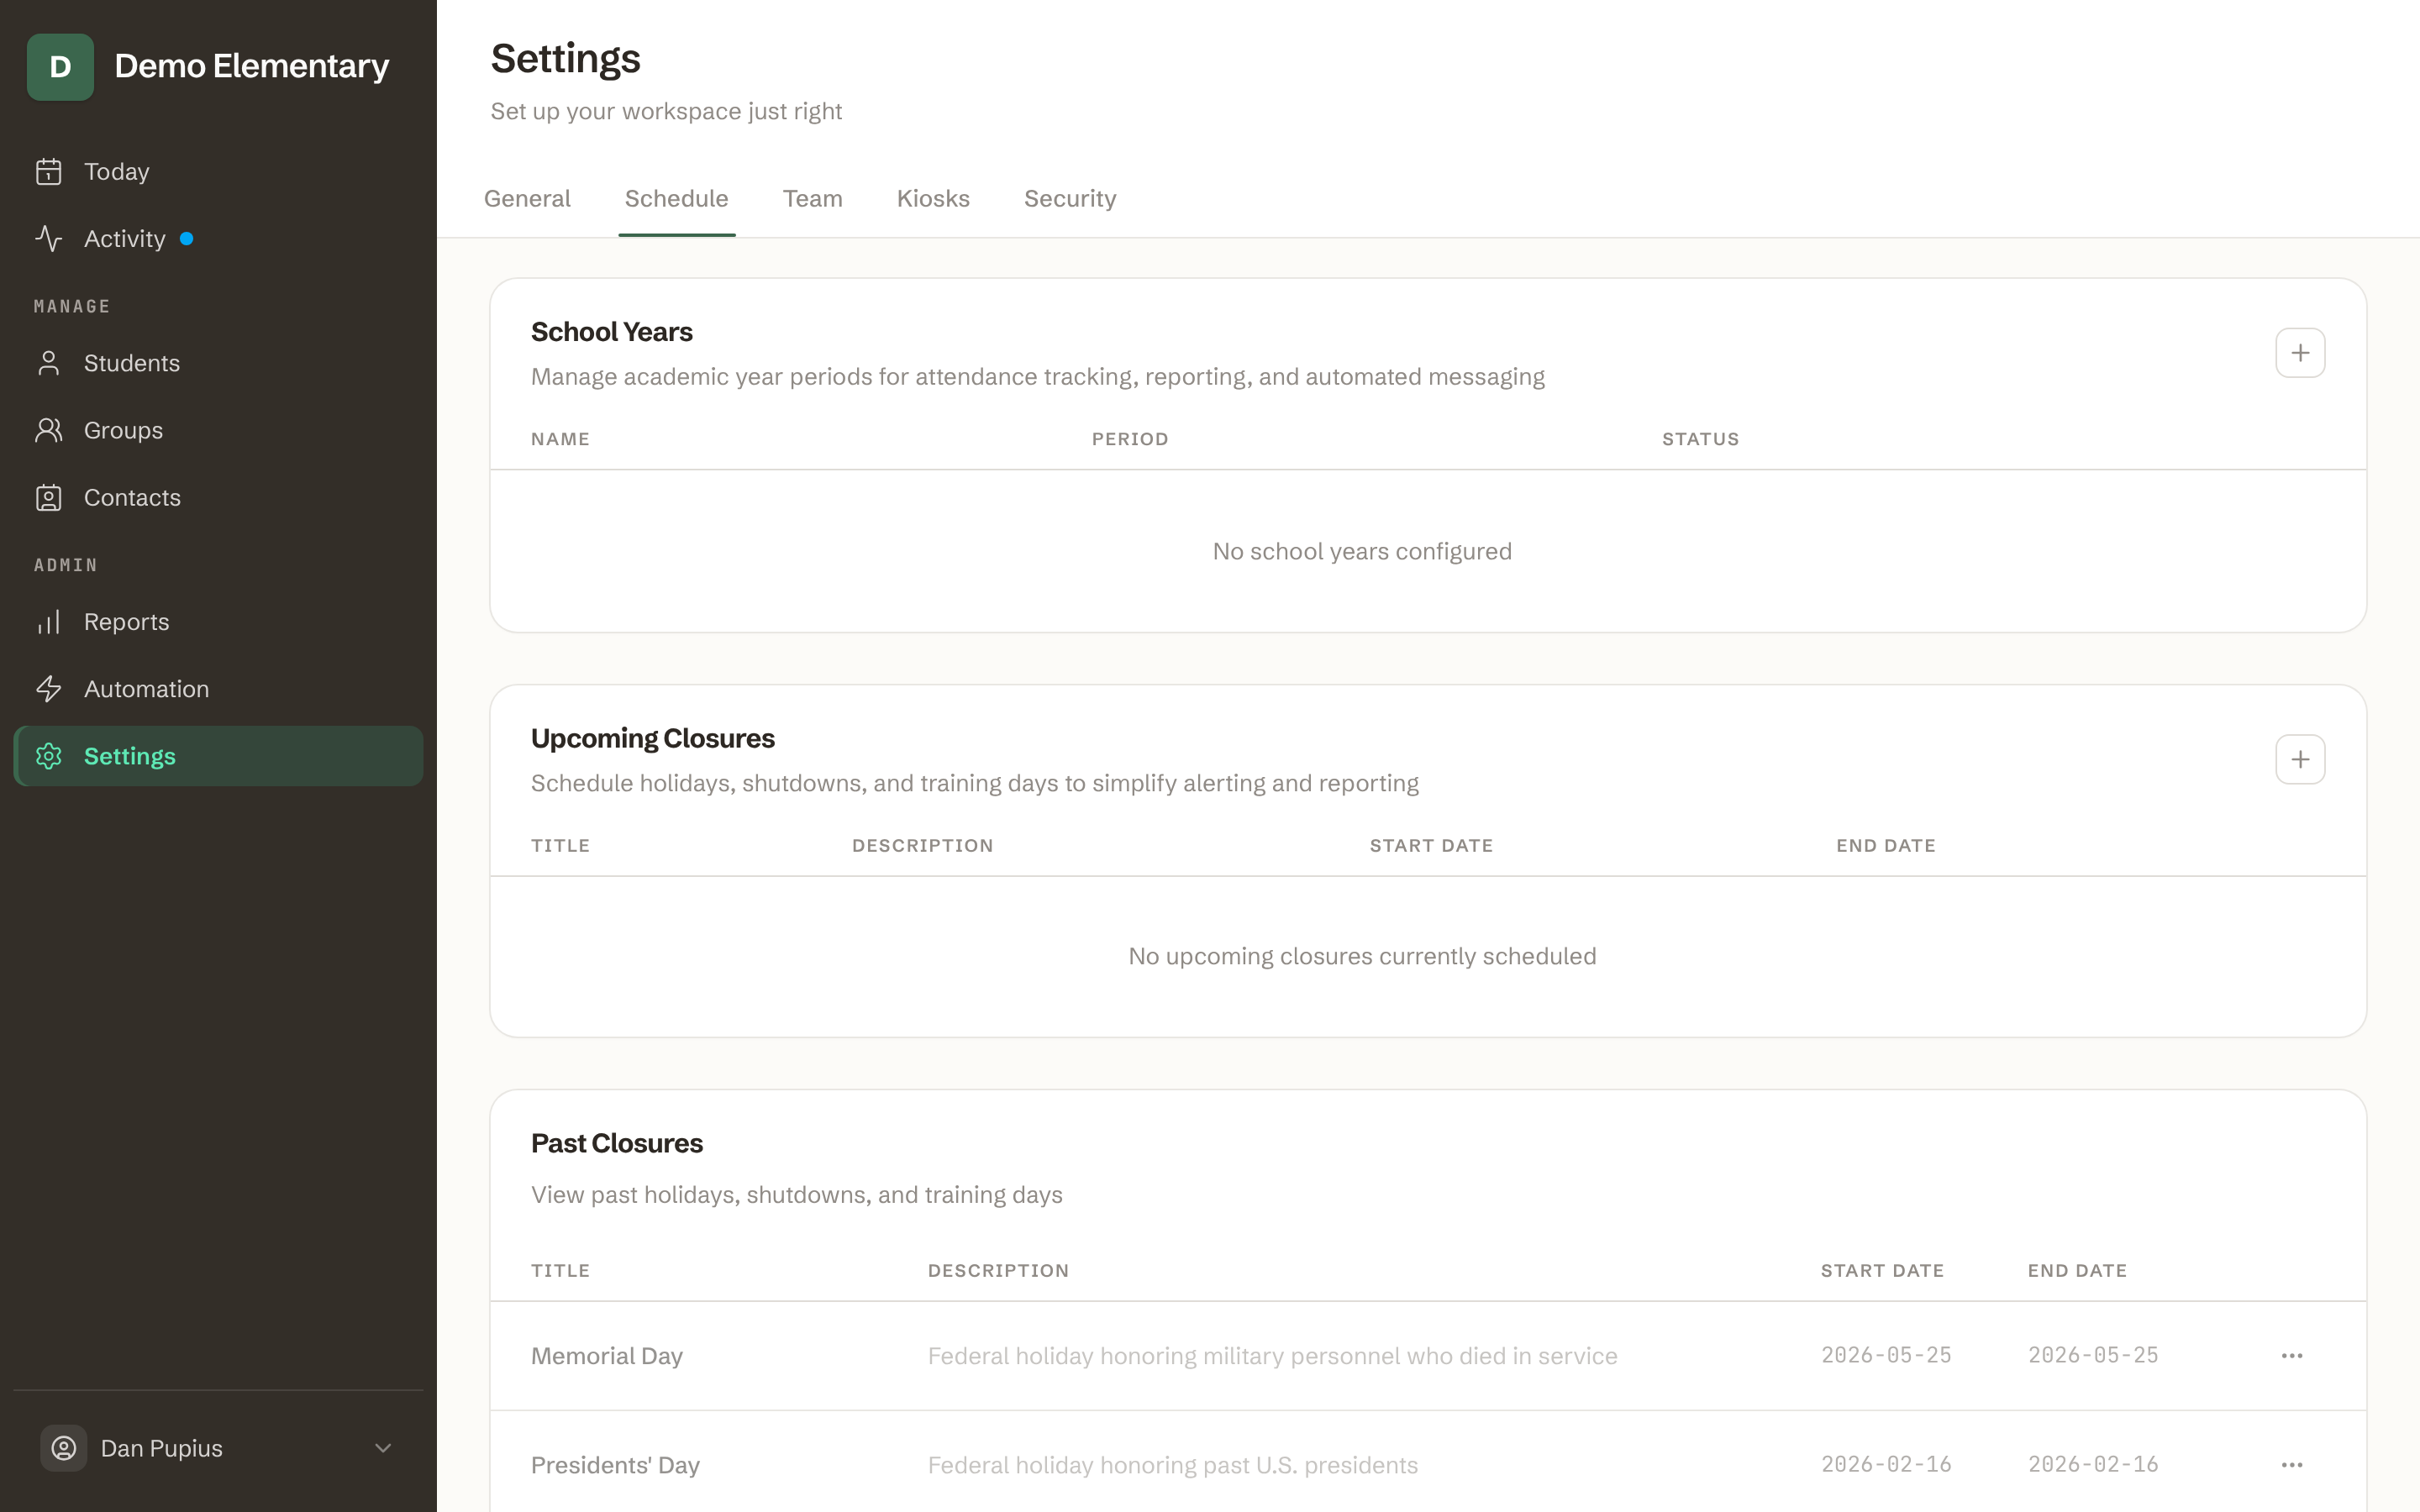This screenshot has height=1512, width=2420.
Task: Click the Dan Pupius user name
Action: pos(162,1448)
